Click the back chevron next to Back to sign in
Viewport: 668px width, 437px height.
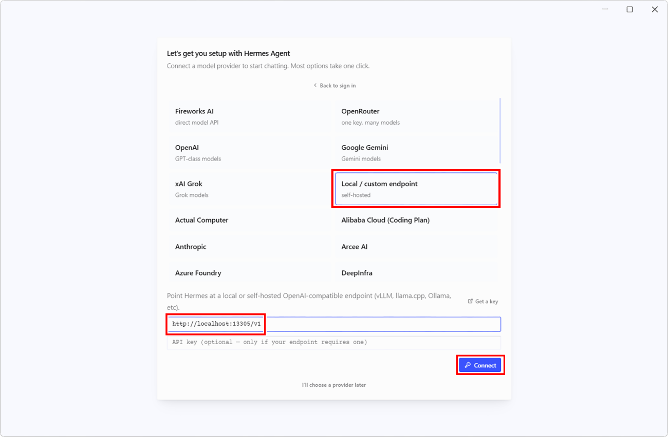[315, 85]
